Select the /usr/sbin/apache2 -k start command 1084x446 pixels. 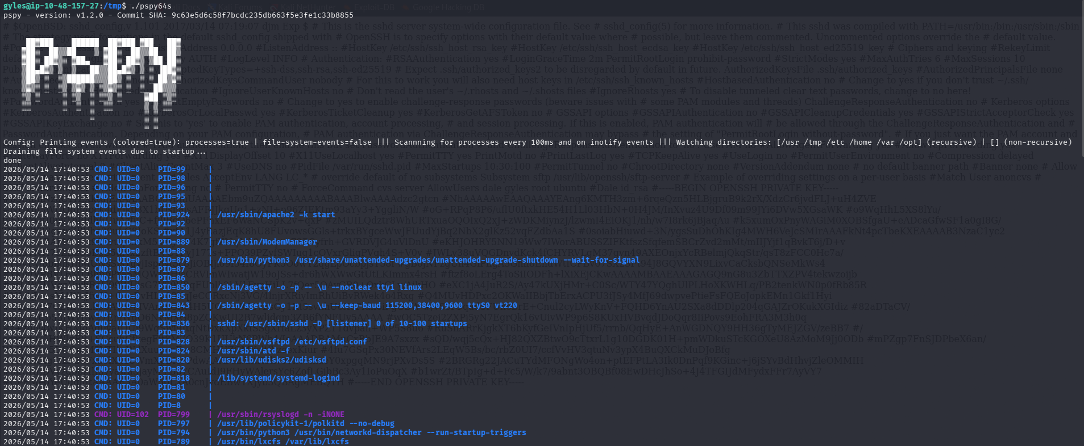[276, 215]
